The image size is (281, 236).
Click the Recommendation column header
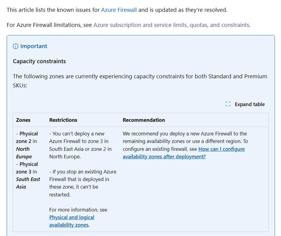[x=144, y=120]
